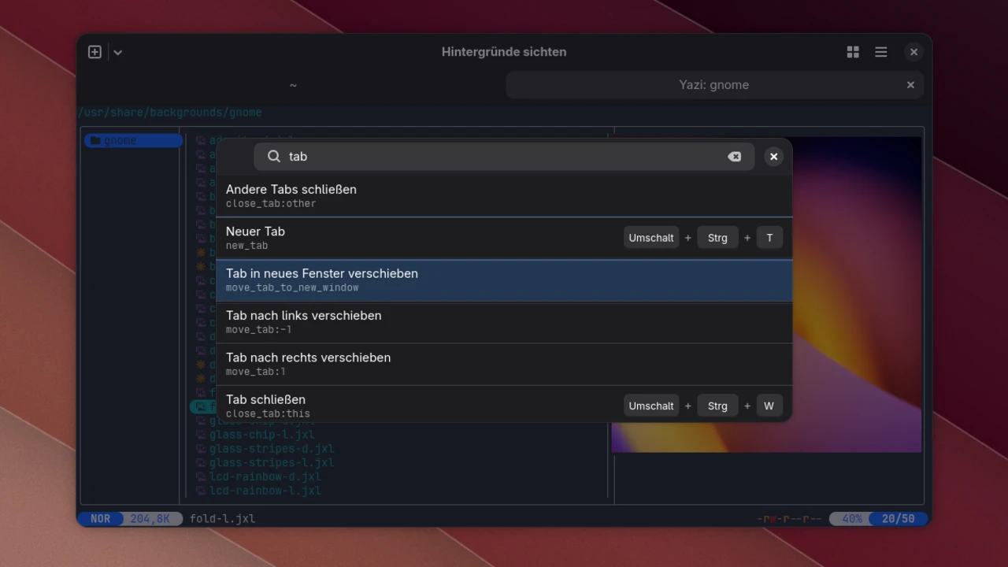Select file glass-chip-l.jxl

261,435
